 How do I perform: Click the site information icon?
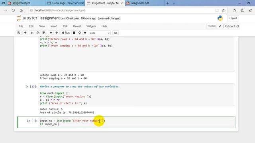(x=31, y=10)
